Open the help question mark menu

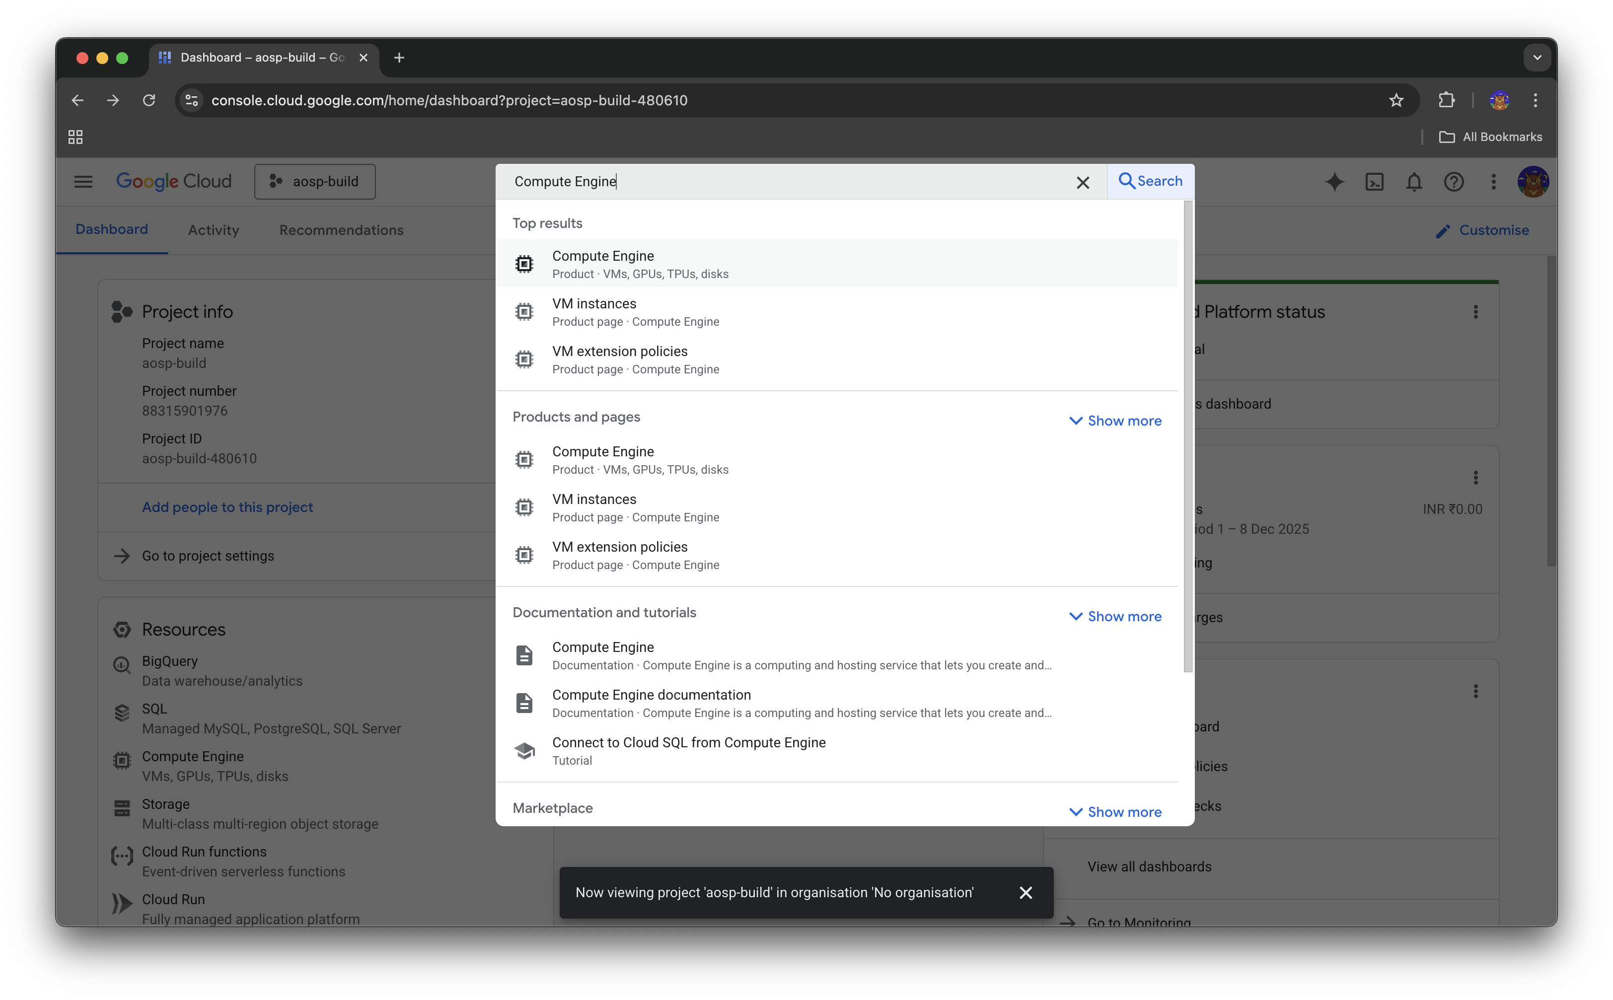[x=1454, y=182]
